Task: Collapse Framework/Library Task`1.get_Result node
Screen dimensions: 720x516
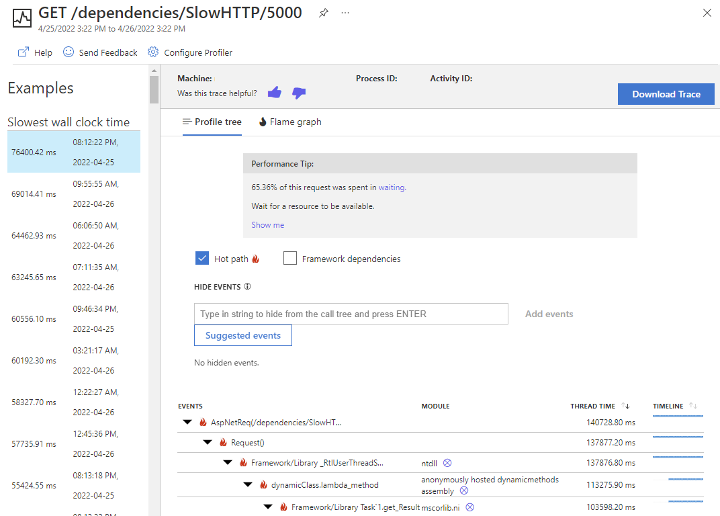Action: click(268, 507)
